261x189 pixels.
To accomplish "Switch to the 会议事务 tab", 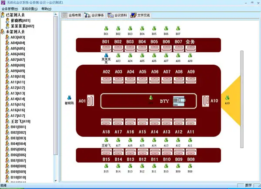I will [x=94, y=15].
